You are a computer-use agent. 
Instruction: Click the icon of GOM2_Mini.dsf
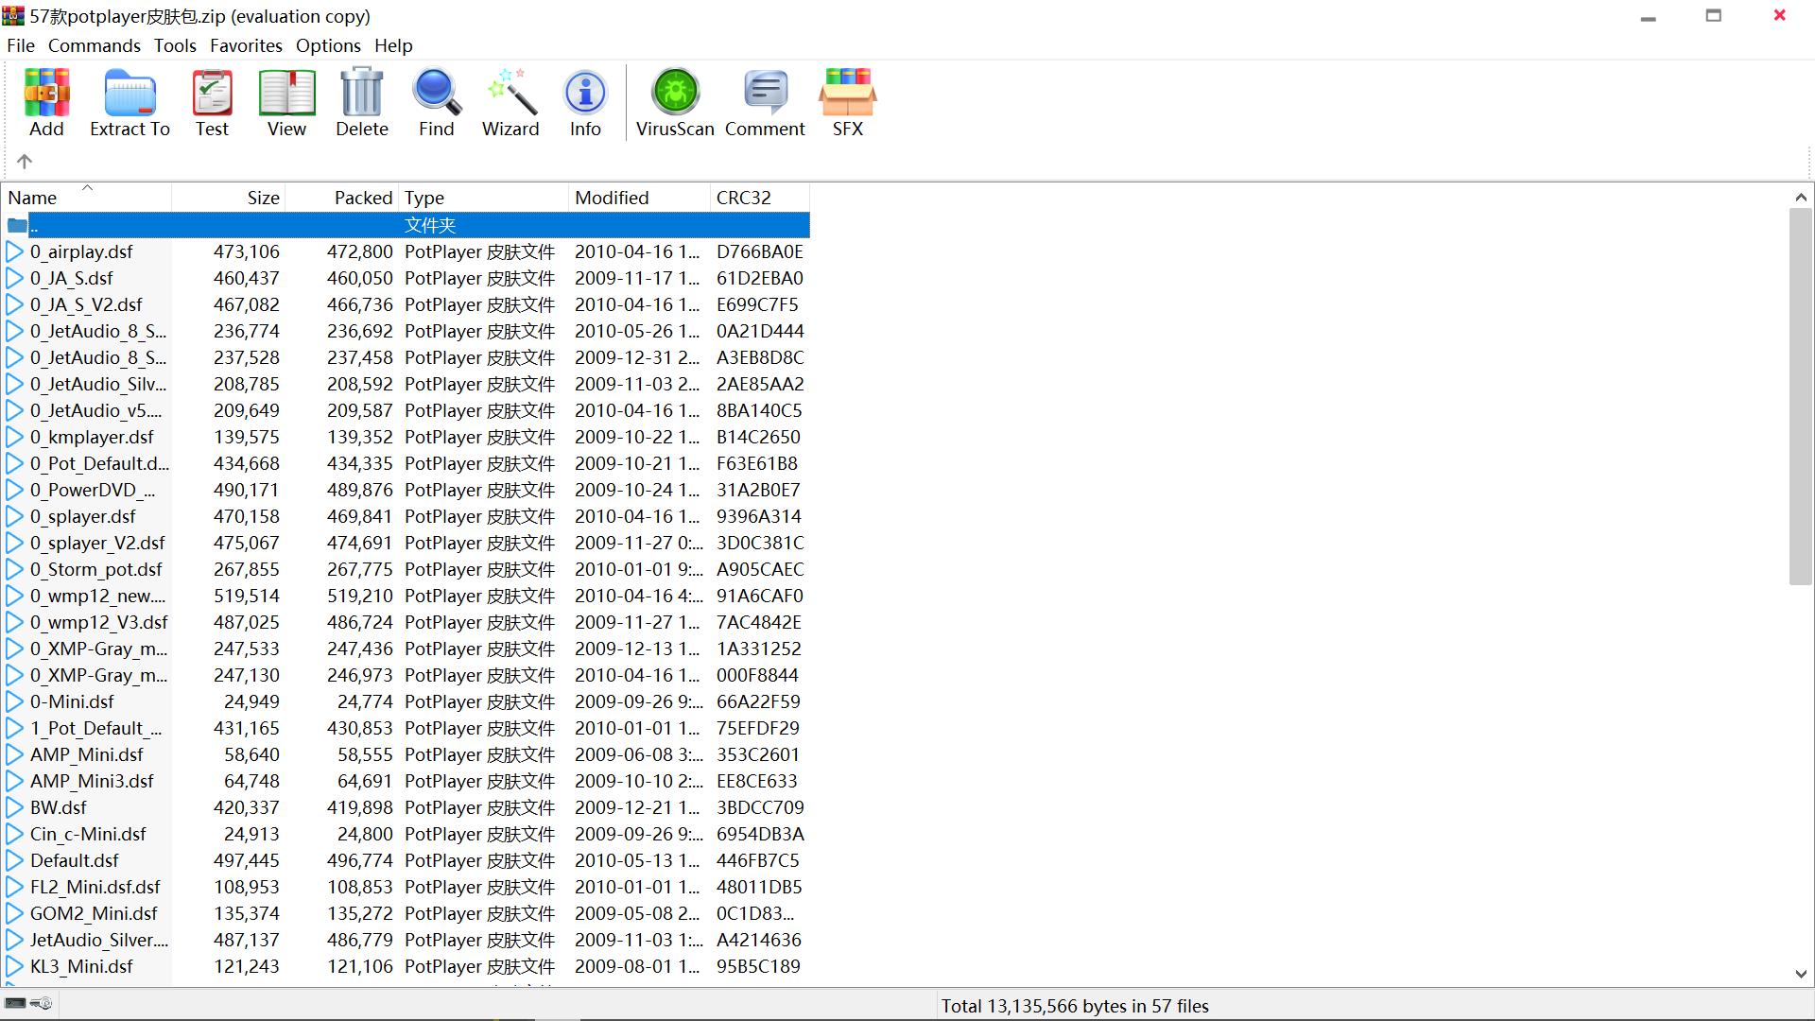[x=15, y=913]
